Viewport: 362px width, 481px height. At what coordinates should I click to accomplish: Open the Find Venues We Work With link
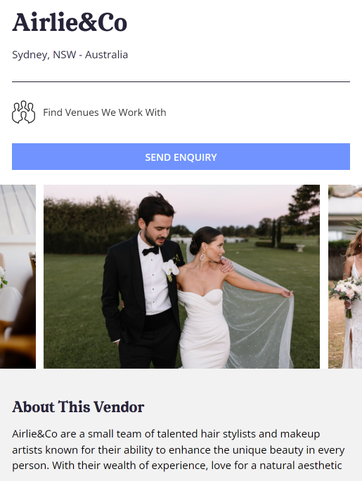pyautogui.click(x=105, y=112)
